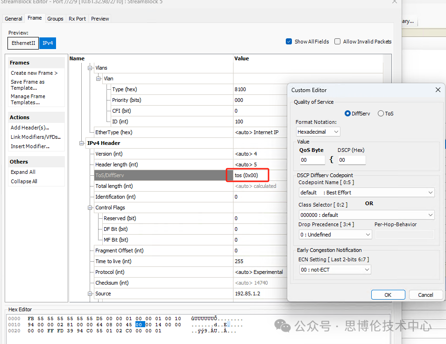The height and width of the screenshot is (344, 446).
Task: Collapse the IPv4 Header section
Action: click(x=82, y=143)
